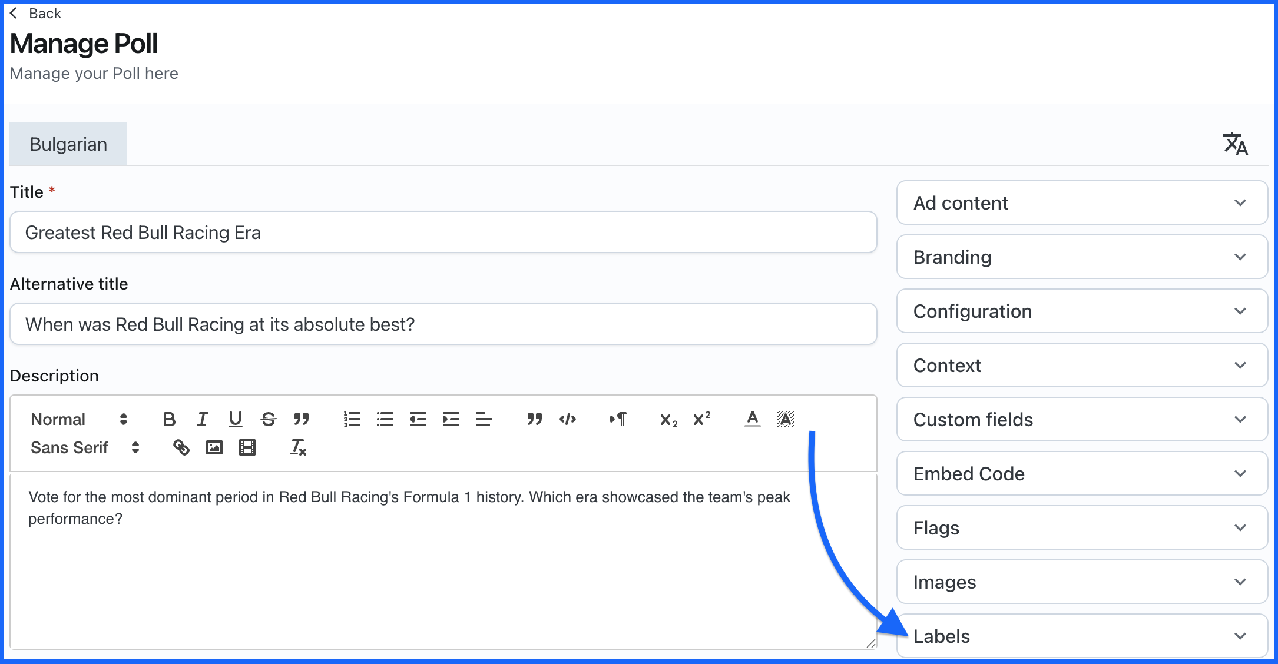Toggle bullet list formatting
This screenshot has width=1278, height=664.
pyautogui.click(x=385, y=419)
